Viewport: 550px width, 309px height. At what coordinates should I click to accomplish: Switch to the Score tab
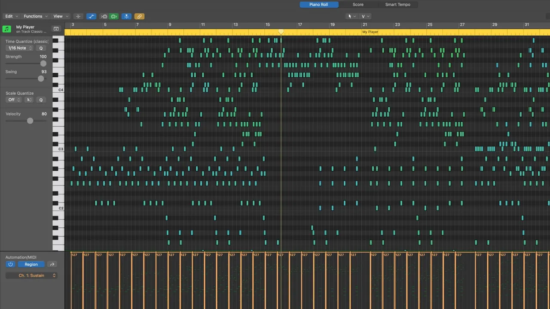[x=358, y=5]
